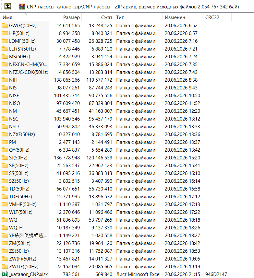Click modified date 20.06.2026 19:19
This screenshot has width=254, height=278.
tap(182, 267)
